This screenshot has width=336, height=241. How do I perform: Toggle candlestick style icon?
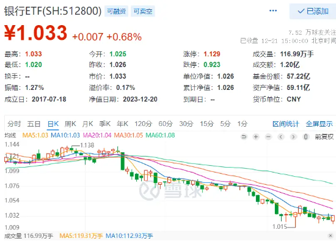306,136
